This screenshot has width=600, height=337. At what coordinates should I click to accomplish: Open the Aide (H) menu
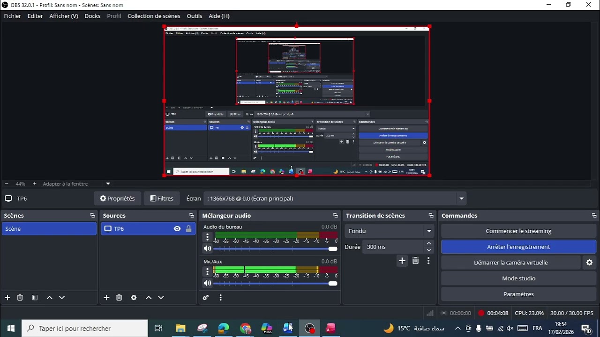219,16
